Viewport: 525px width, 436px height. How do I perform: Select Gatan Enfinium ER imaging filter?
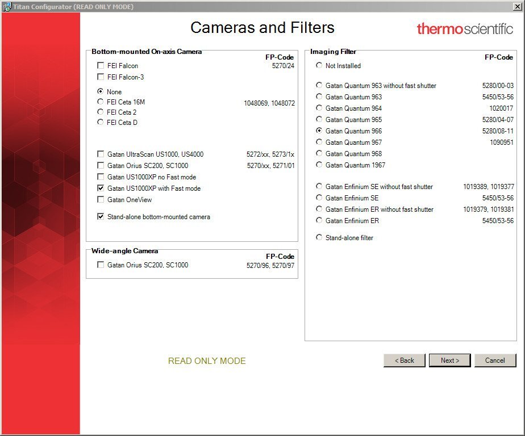[319, 220]
